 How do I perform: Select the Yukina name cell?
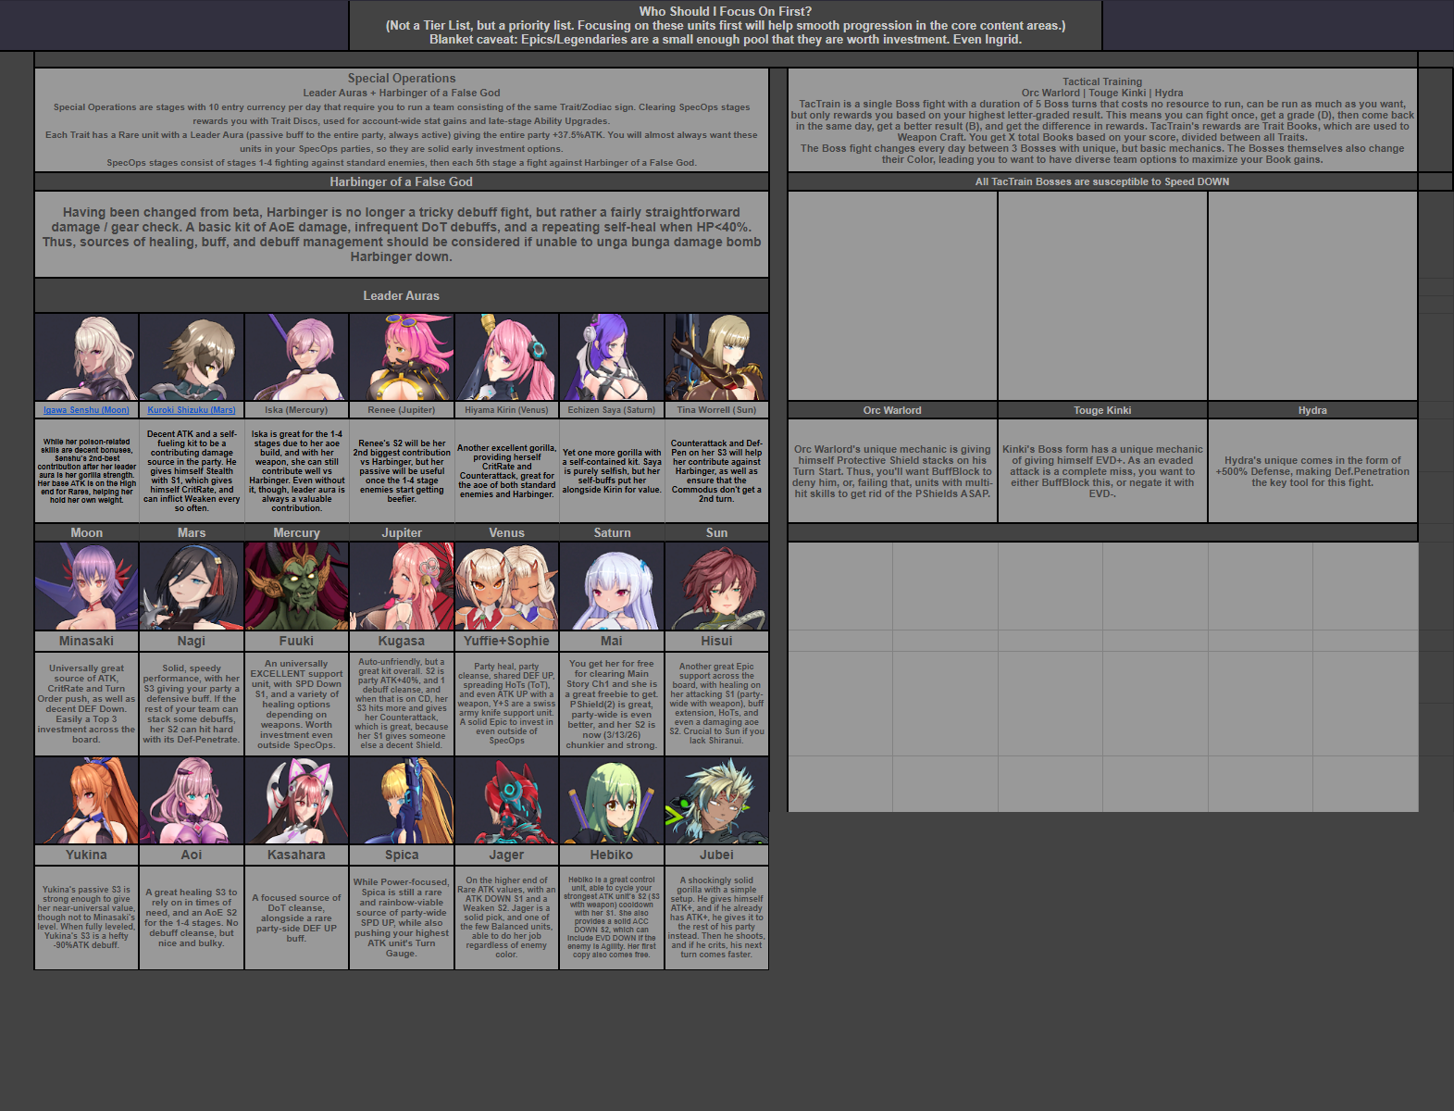tap(86, 855)
